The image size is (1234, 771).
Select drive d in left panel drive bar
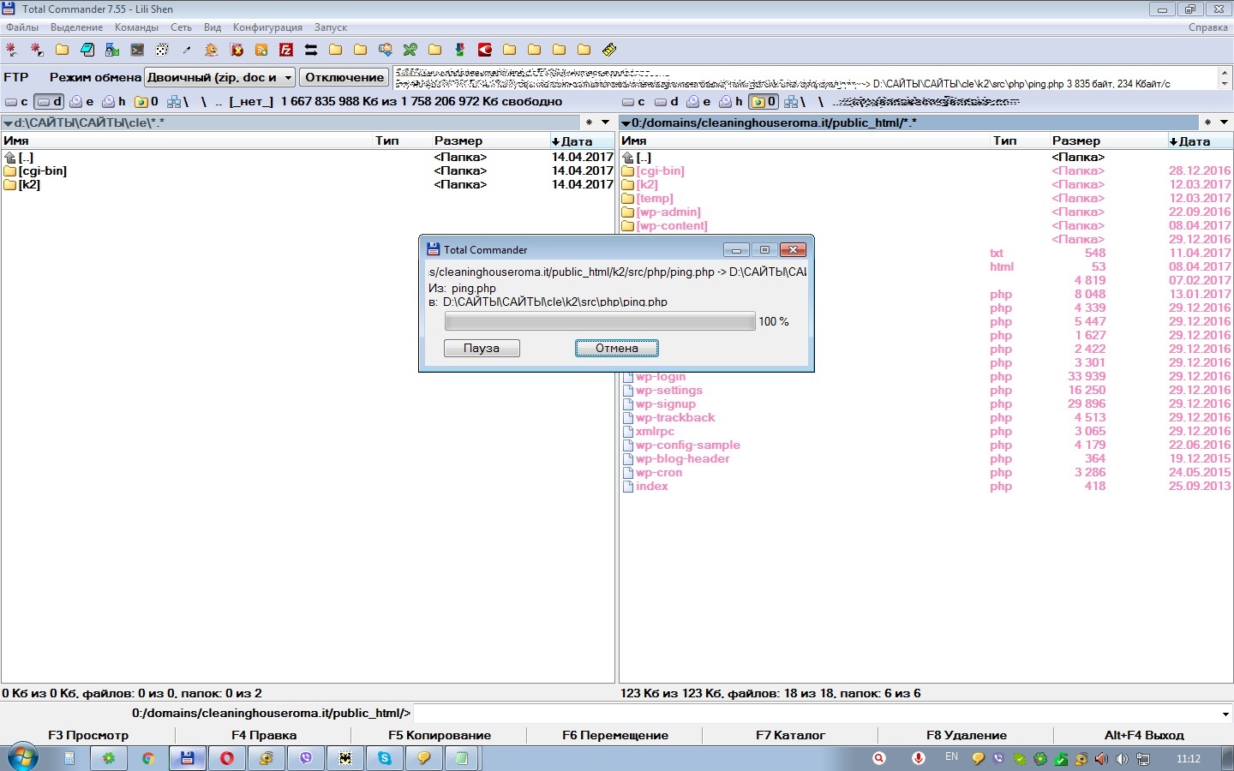click(x=49, y=101)
